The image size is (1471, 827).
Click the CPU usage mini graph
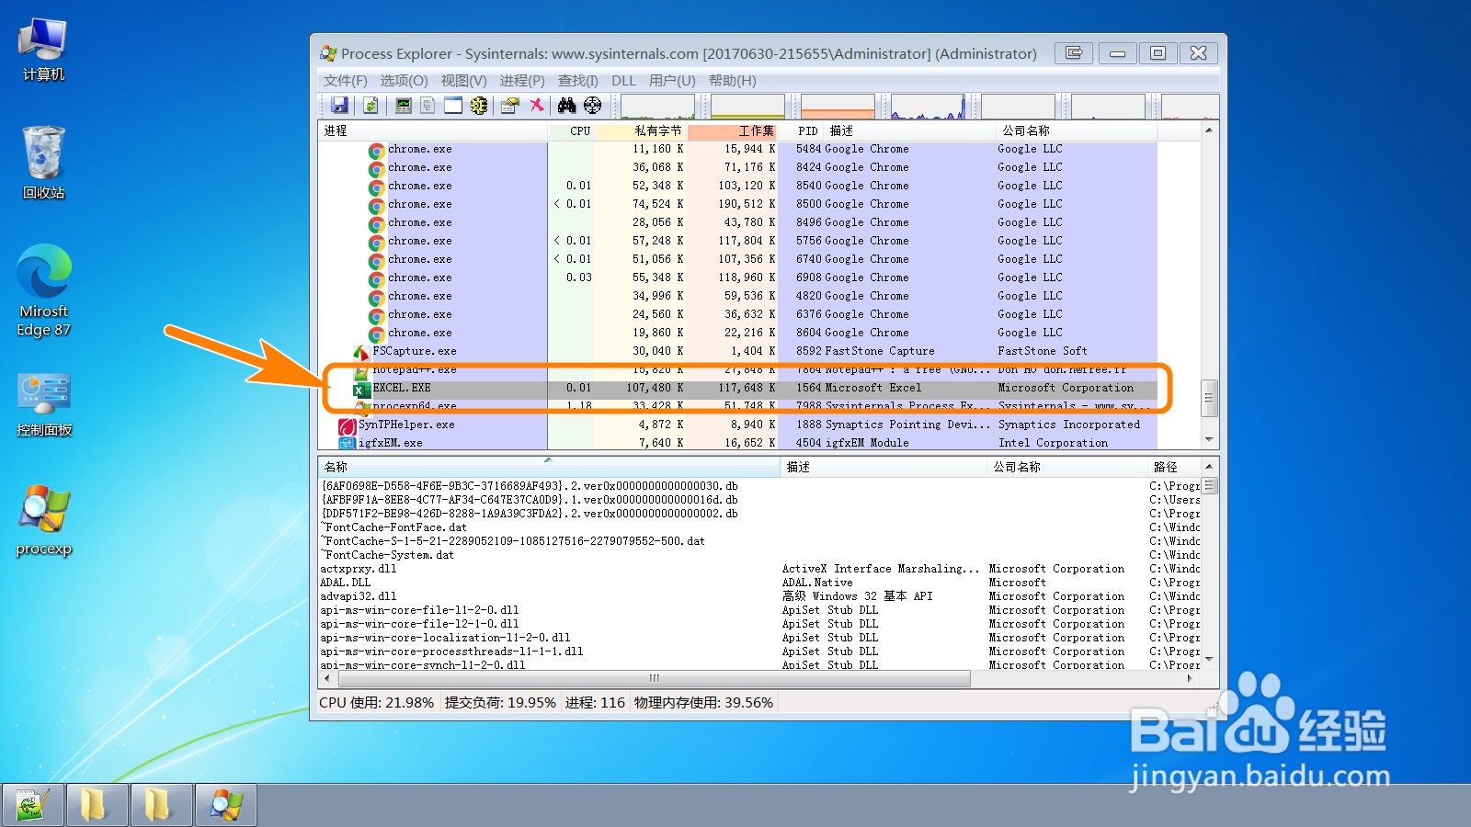point(657,107)
